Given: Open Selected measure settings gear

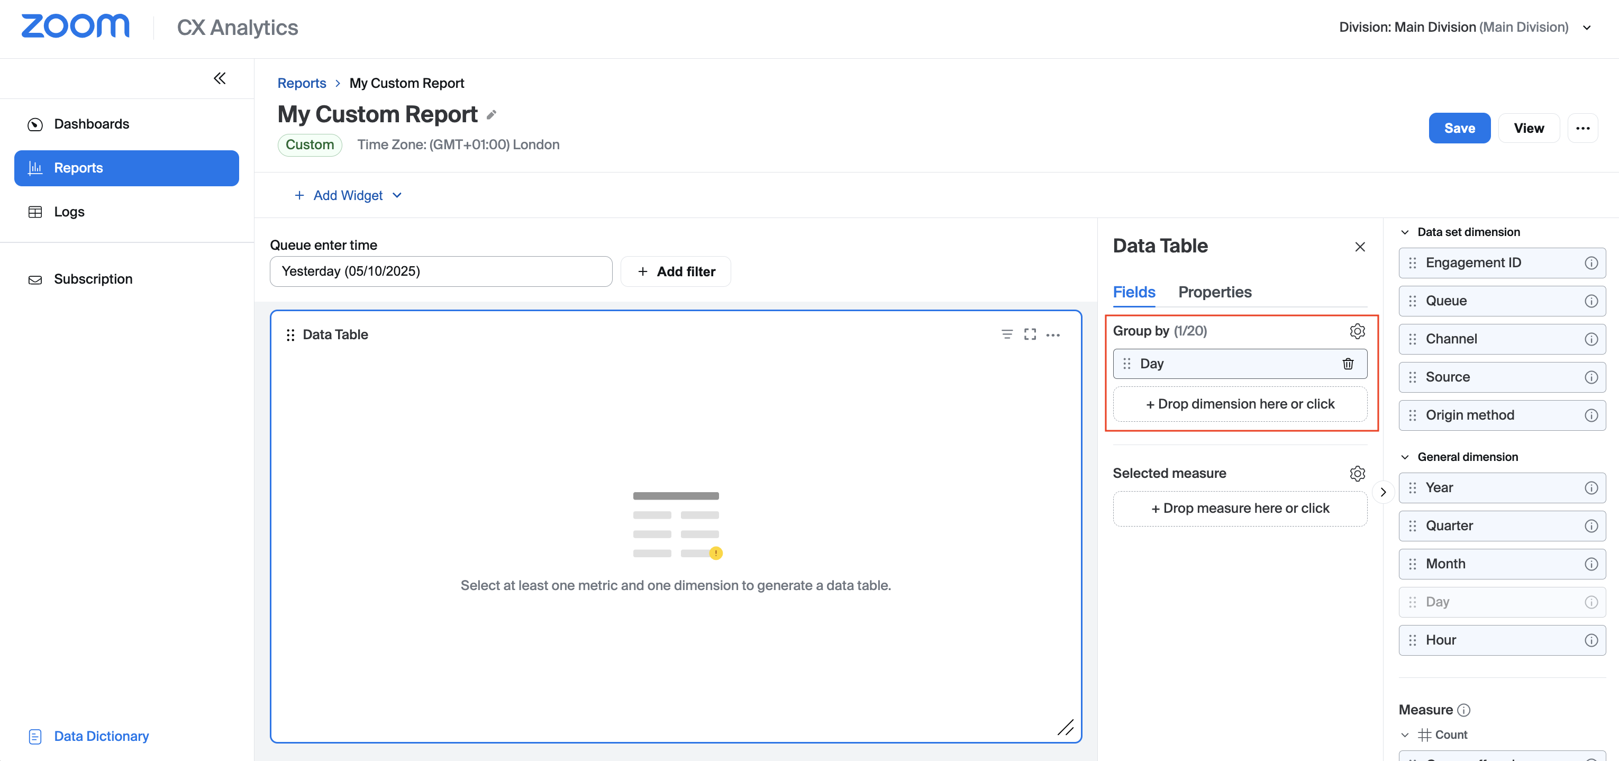Looking at the screenshot, I should click(x=1357, y=473).
